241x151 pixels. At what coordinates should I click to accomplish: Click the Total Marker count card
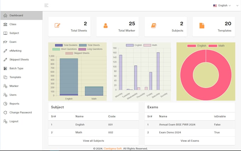tap(117, 27)
